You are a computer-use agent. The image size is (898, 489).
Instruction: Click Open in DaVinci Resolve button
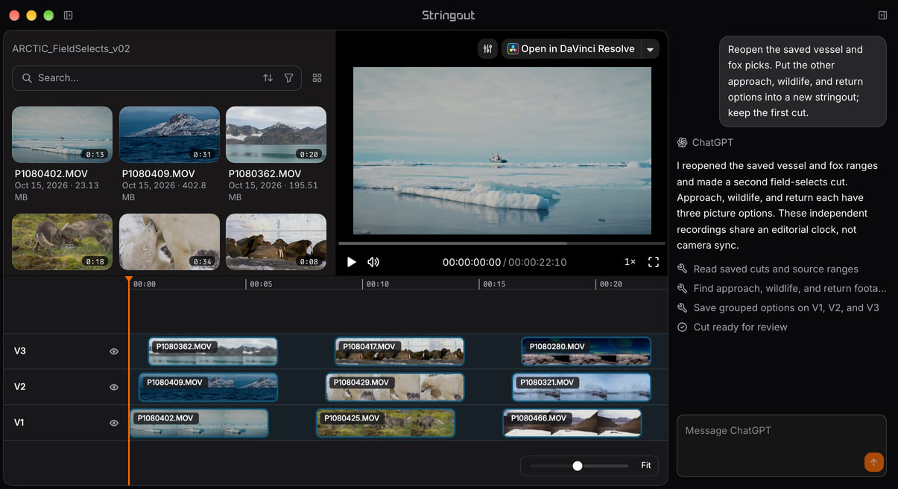pyautogui.click(x=571, y=49)
